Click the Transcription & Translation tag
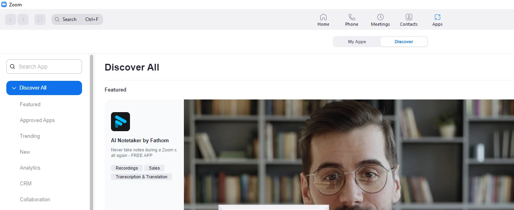This screenshot has height=210, width=514. pos(141,177)
